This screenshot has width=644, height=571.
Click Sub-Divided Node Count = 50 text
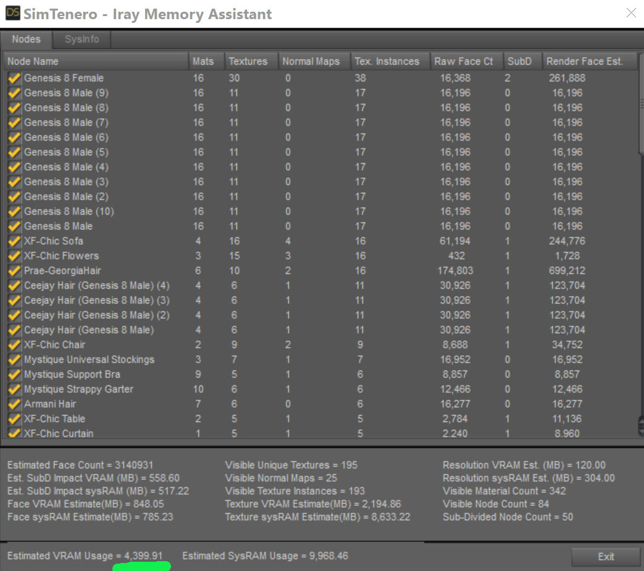508,517
